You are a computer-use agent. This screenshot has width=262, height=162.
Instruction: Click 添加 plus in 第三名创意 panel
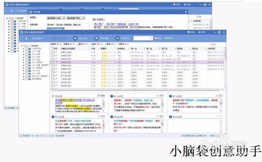[x=101, y=116]
